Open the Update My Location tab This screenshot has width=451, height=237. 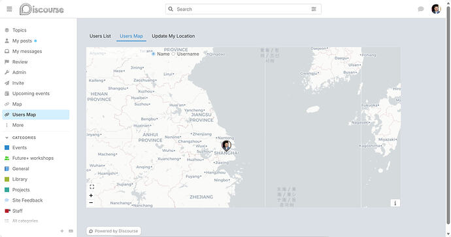(x=173, y=36)
